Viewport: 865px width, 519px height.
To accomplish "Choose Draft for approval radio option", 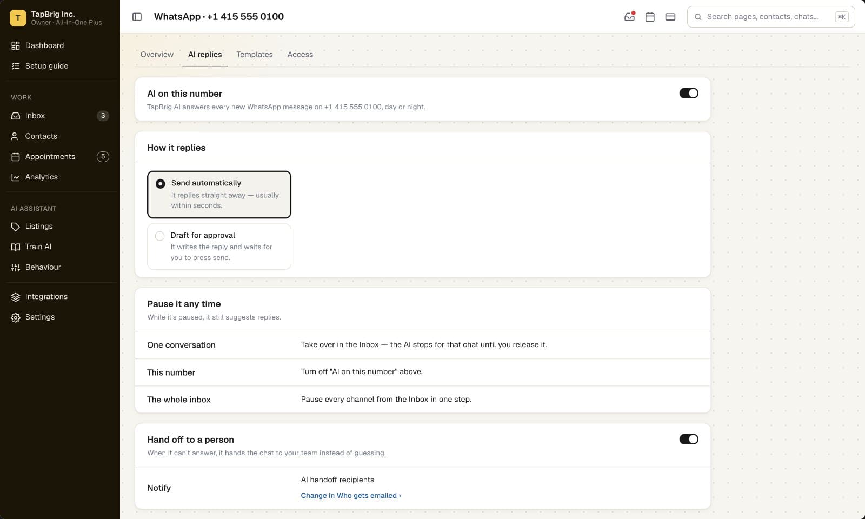I will pos(219,247).
